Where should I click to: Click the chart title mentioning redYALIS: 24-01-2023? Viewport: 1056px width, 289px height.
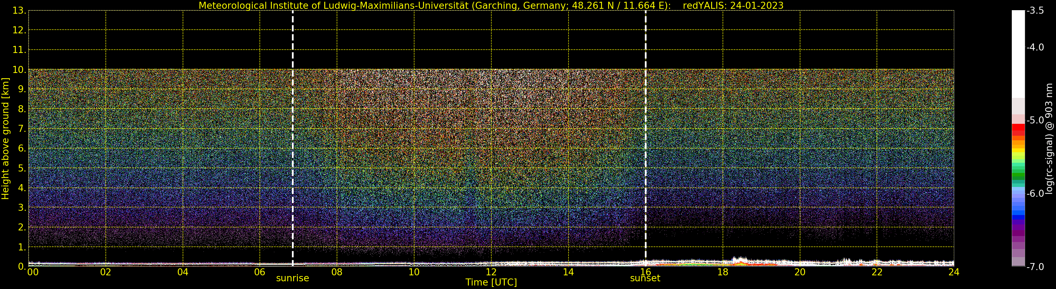[x=491, y=5]
